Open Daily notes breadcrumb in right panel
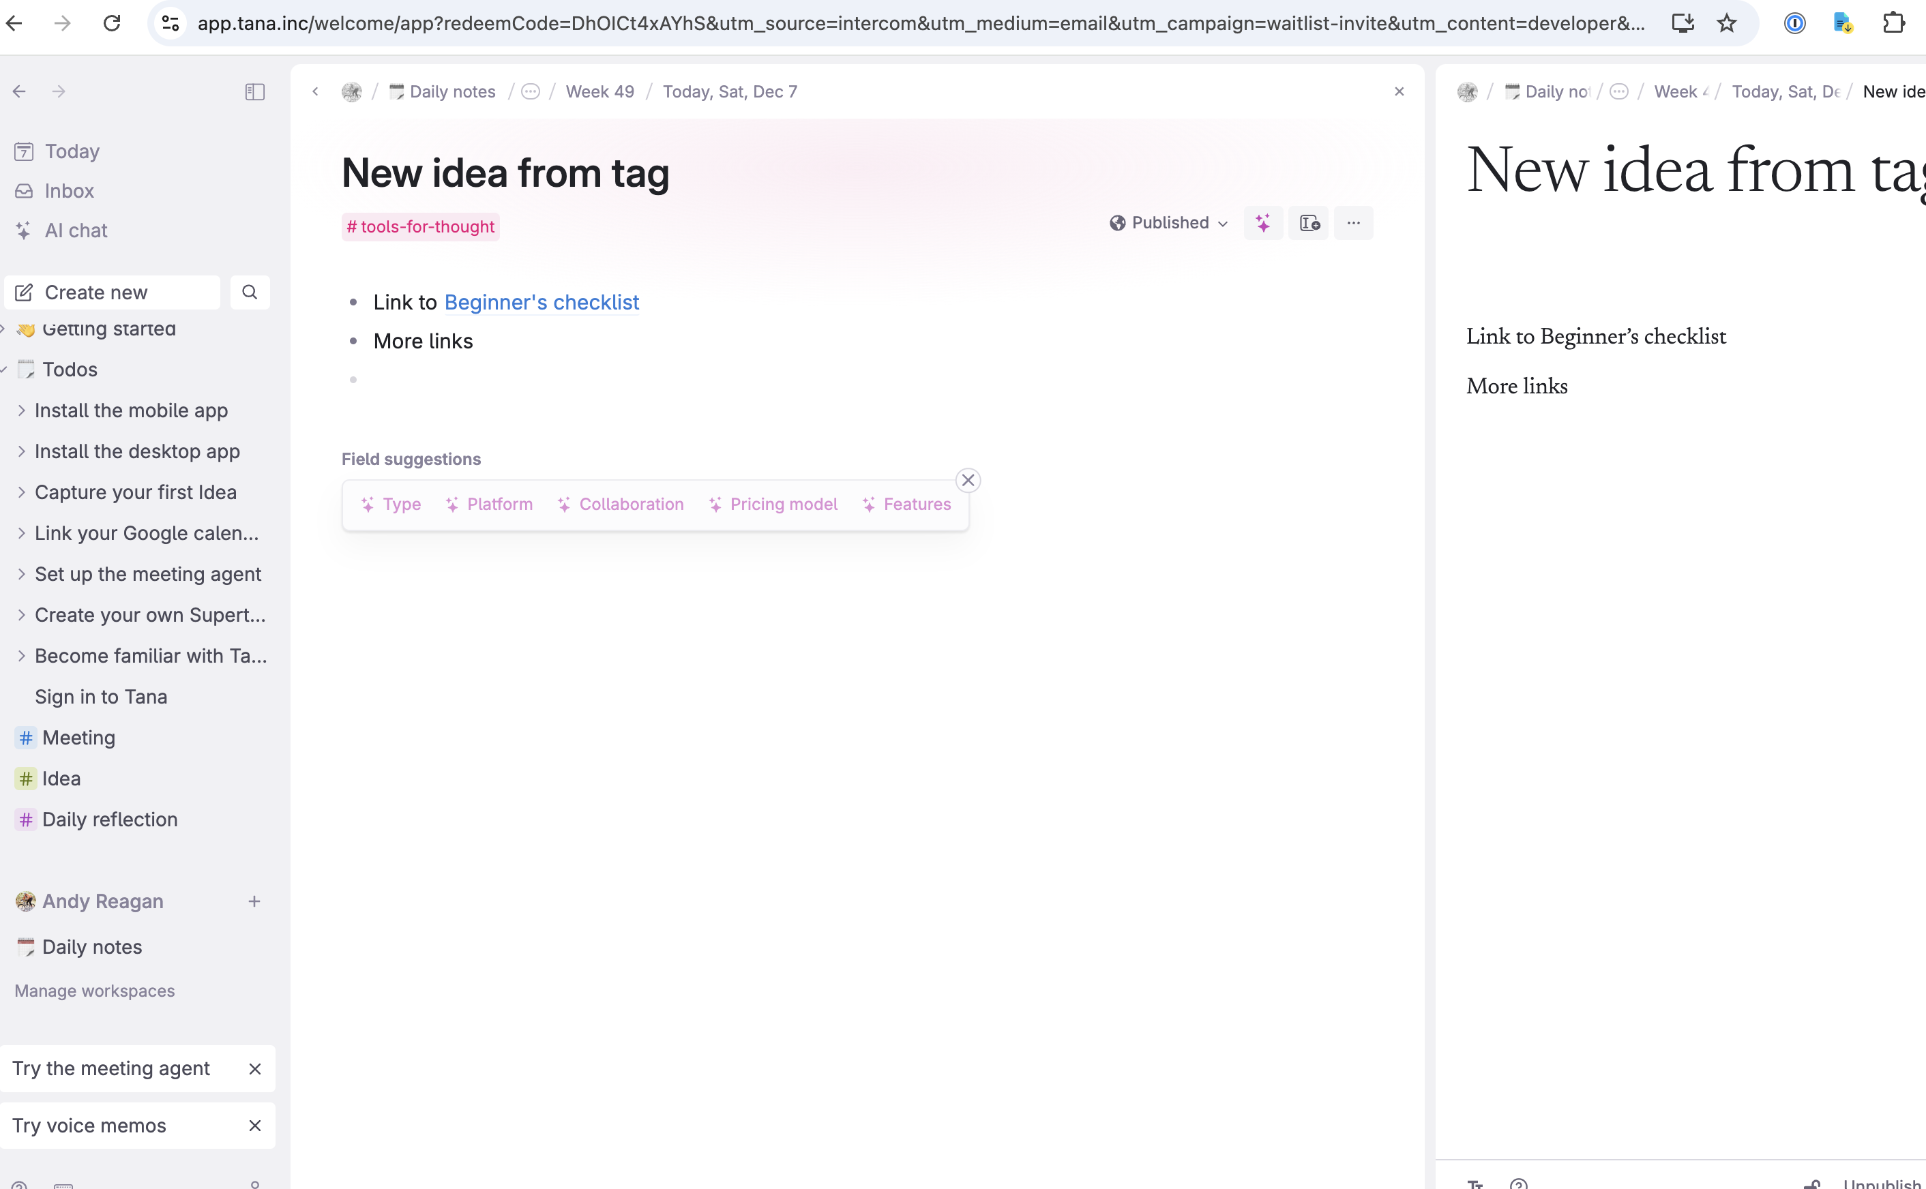 point(1547,92)
